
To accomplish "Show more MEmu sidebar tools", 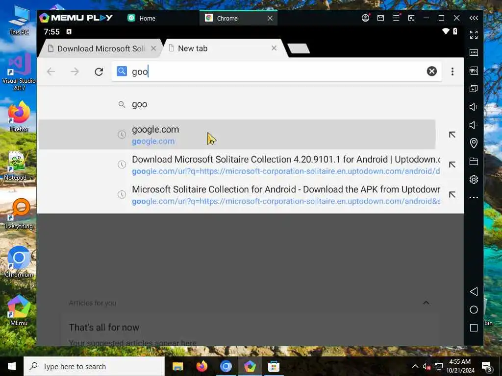I will point(474,197).
